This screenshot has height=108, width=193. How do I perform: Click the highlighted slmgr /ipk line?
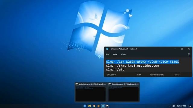(x=142, y=62)
